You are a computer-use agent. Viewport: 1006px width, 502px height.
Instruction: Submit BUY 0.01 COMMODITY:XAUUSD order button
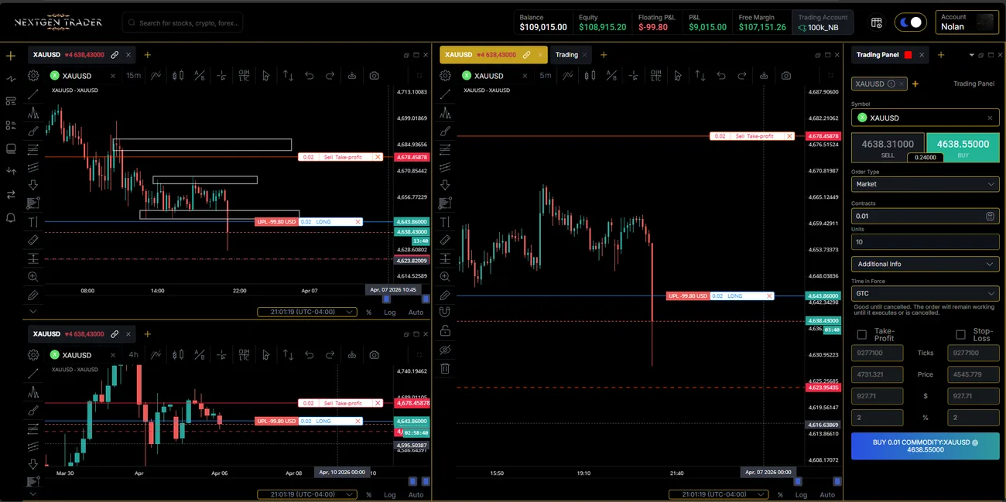point(925,446)
